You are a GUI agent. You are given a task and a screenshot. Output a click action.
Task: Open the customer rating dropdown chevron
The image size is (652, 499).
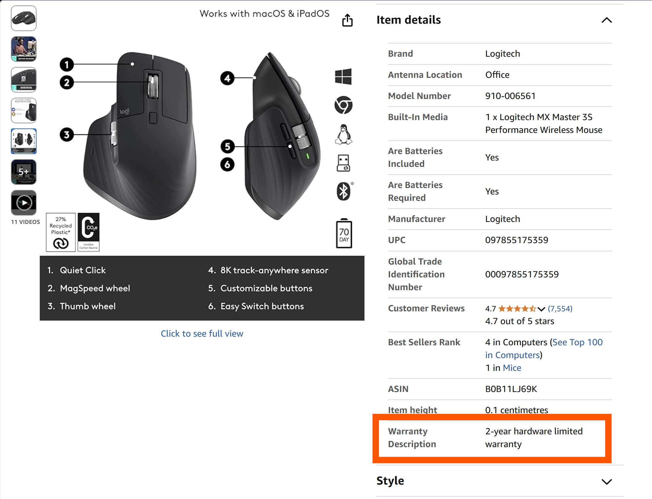point(541,309)
